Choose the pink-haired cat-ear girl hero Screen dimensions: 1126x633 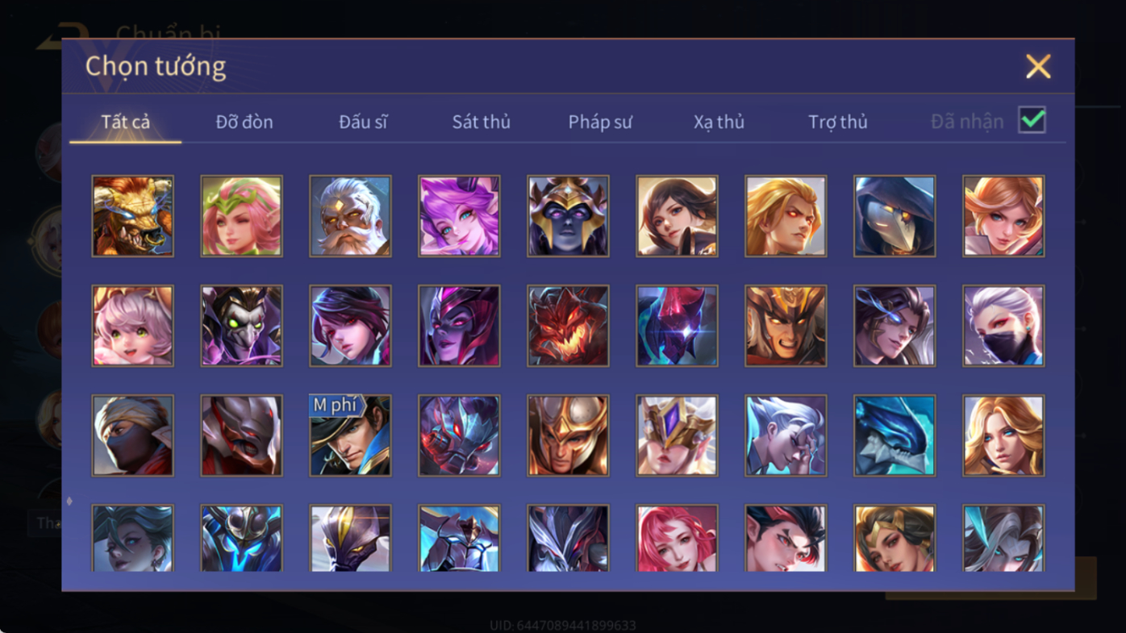[132, 326]
